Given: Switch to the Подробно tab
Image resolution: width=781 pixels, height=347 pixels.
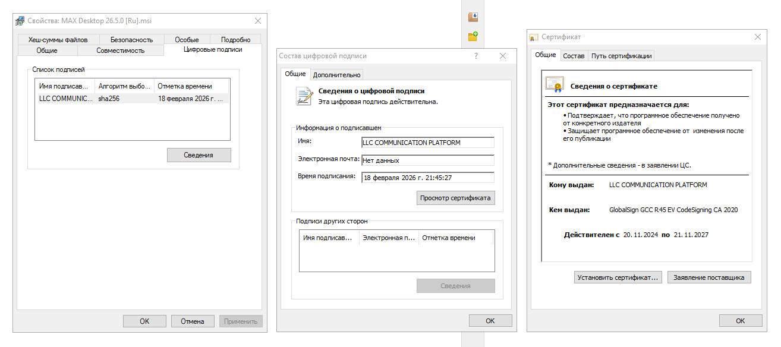Looking at the screenshot, I should point(235,40).
